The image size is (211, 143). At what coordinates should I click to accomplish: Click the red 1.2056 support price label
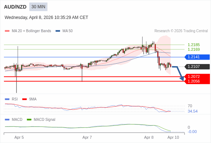coord(193,81)
